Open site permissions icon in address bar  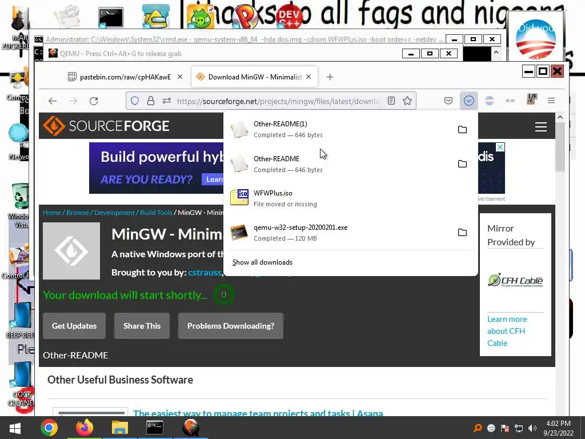[x=167, y=101]
